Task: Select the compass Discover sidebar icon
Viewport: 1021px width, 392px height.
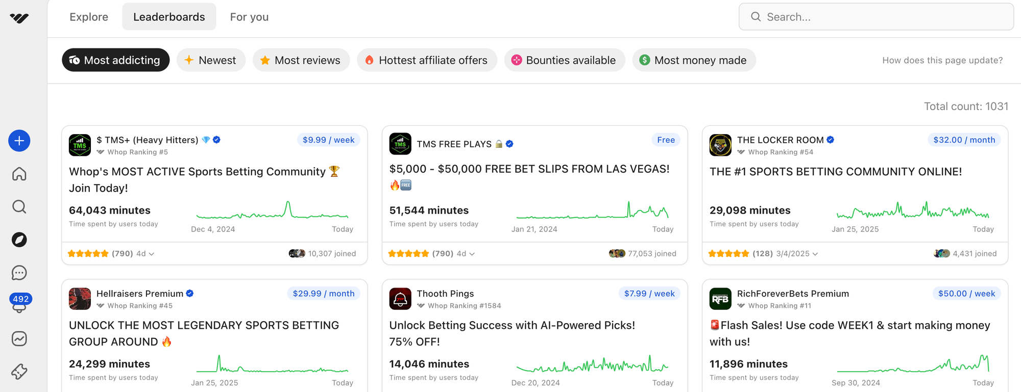Action: pyautogui.click(x=19, y=240)
